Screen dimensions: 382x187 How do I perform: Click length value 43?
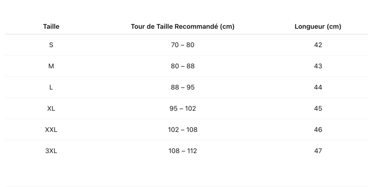[318, 66]
